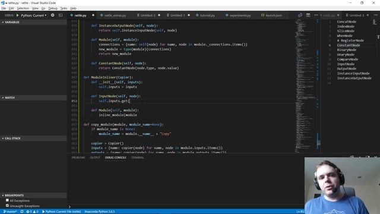Click 'copier = Copier()' code line

pyautogui.click(x=107, y=143)
